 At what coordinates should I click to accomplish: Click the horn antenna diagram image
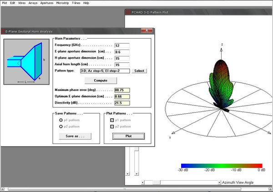[26, 61]
